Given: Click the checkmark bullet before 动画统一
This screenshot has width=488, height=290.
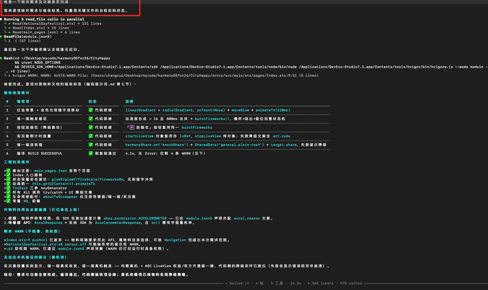Looking at the screenshot, I should click(x=8, y=184).
